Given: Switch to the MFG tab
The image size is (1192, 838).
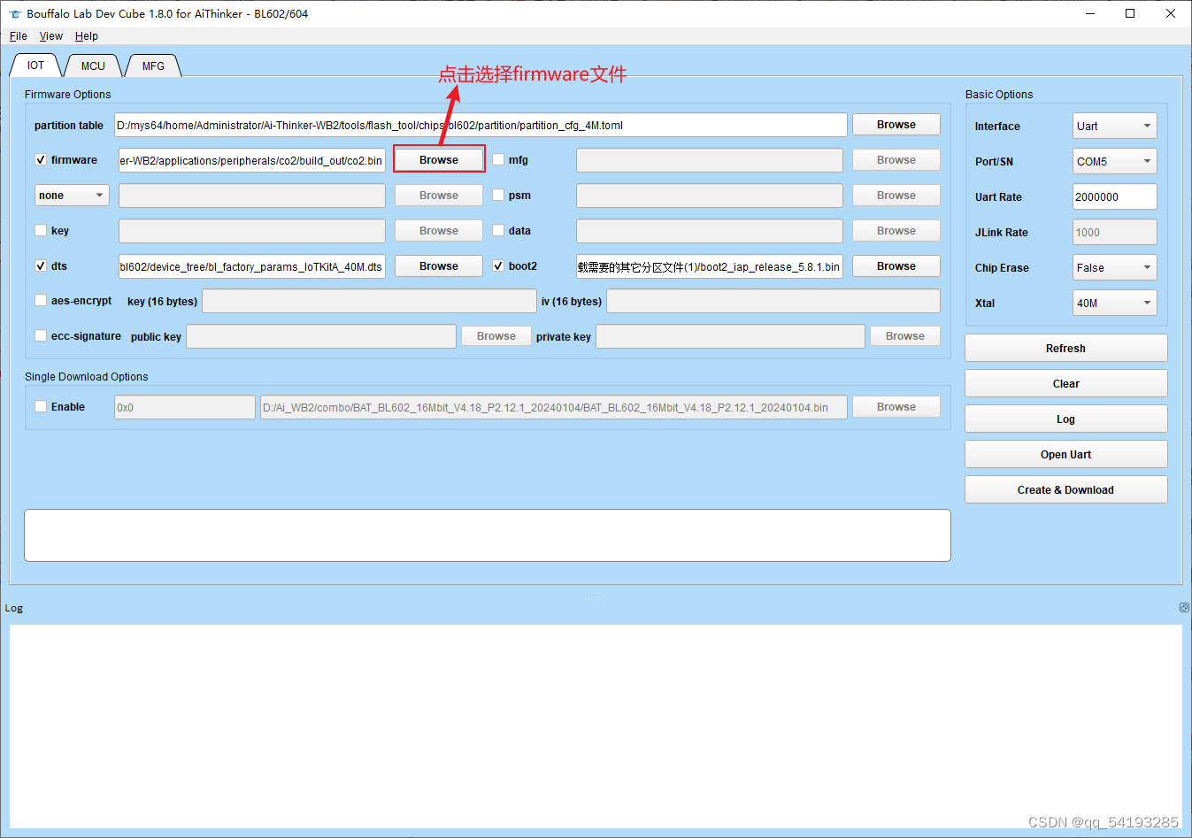Looking at the screenshot, I should click(x=153, y=65).
